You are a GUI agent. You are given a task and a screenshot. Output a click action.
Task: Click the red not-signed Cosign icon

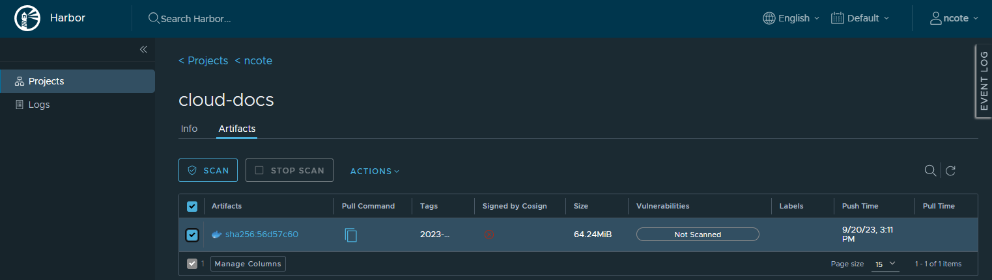coord(489,235)
